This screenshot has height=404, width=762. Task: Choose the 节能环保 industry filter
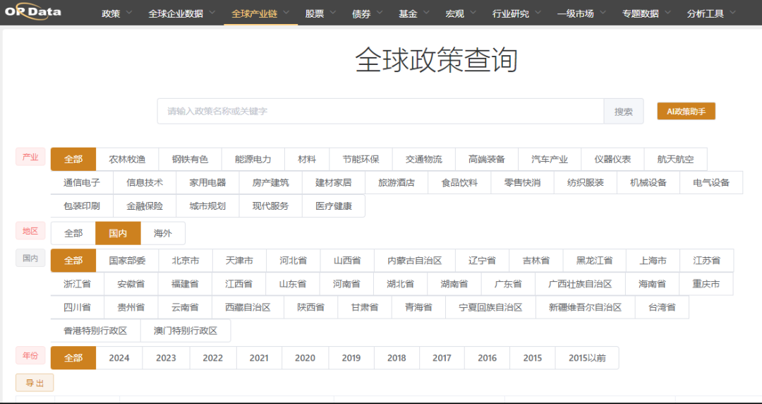361,159
